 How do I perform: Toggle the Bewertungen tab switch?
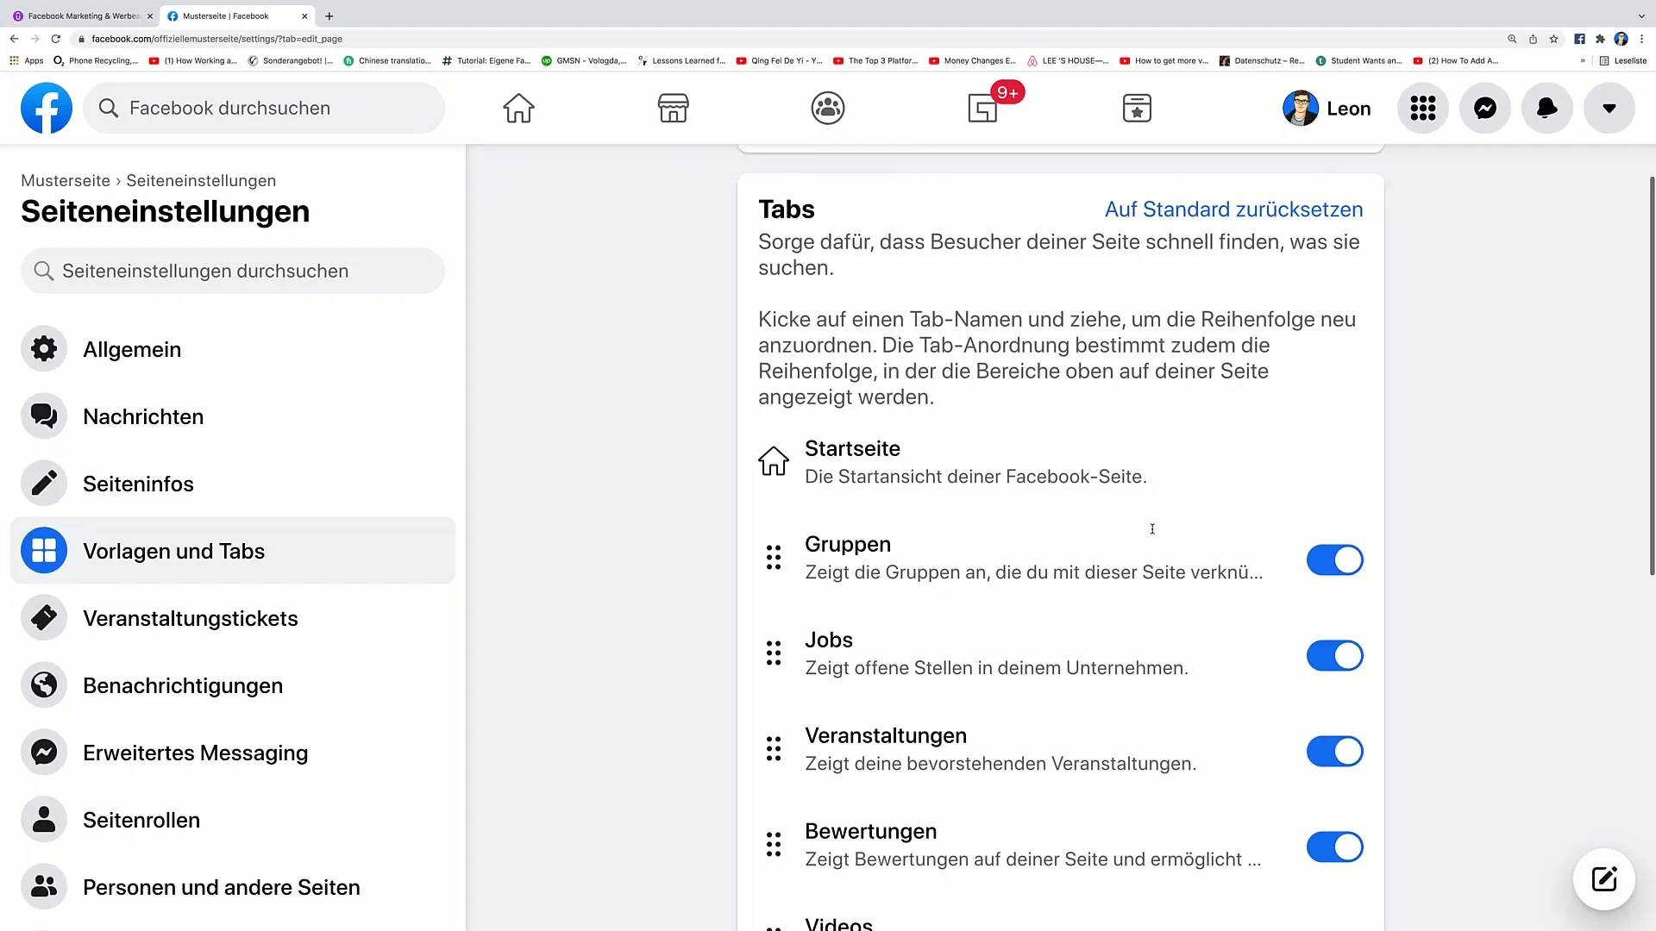click(1334, 847)
